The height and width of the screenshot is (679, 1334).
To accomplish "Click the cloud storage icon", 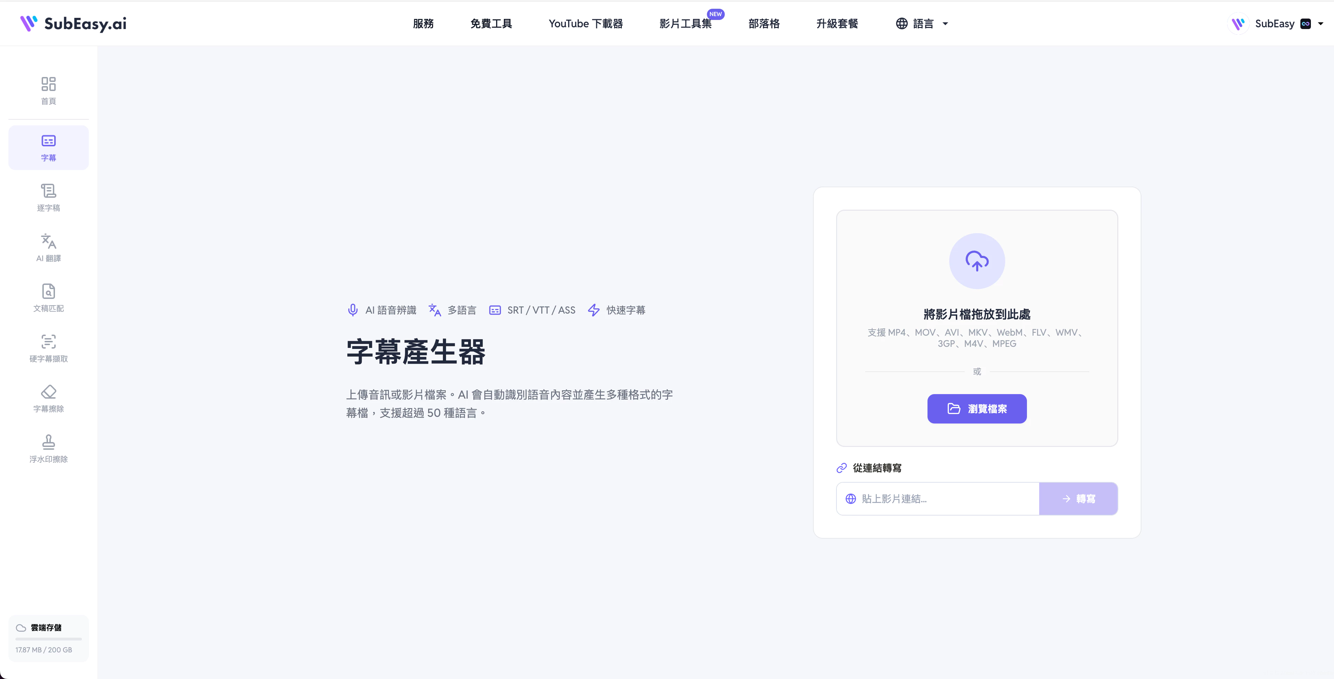I will click(x=21, y=628).
